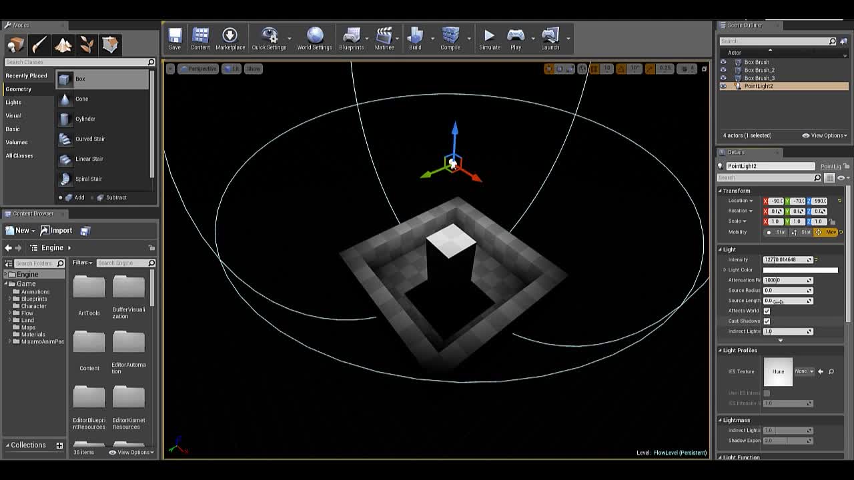This screenshot has width=854, height=480.
Task: Choose the Cylinder geometry brush
Action: pos(103,119)
